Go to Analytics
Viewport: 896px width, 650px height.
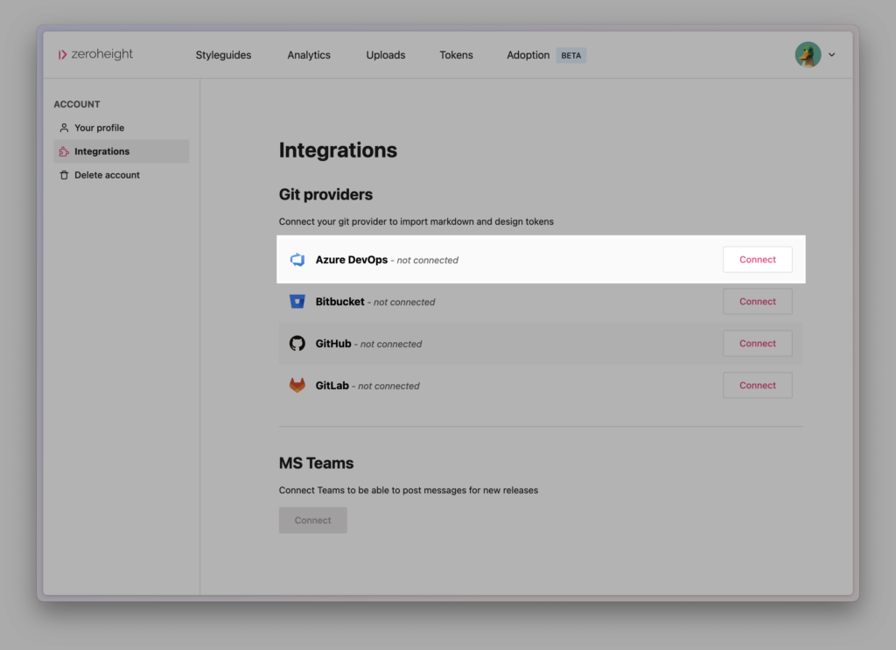[309, 55]
